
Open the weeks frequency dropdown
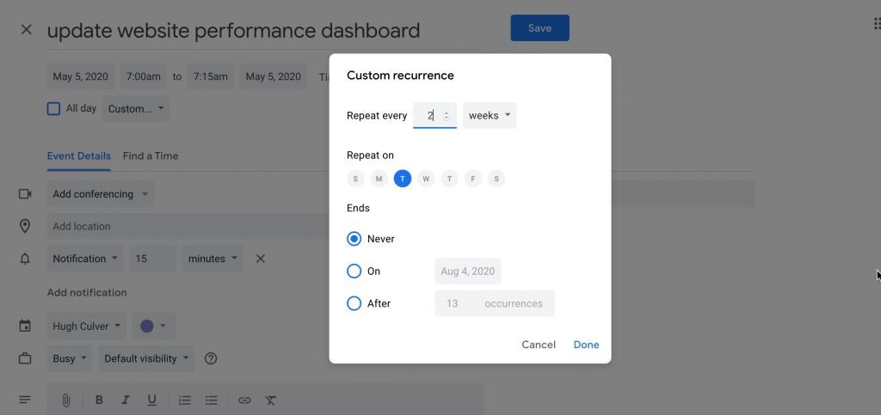click(490, 116)
